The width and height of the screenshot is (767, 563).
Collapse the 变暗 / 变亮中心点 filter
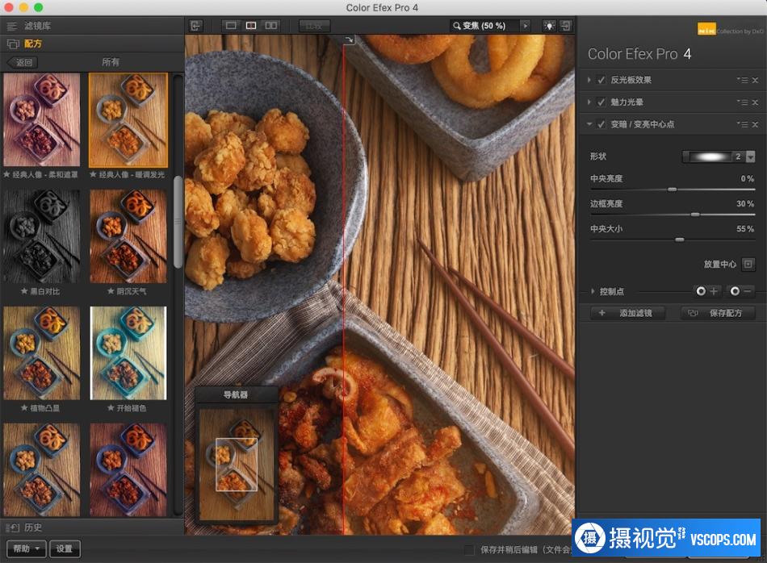pyautogui.click(x=589, y=124)
